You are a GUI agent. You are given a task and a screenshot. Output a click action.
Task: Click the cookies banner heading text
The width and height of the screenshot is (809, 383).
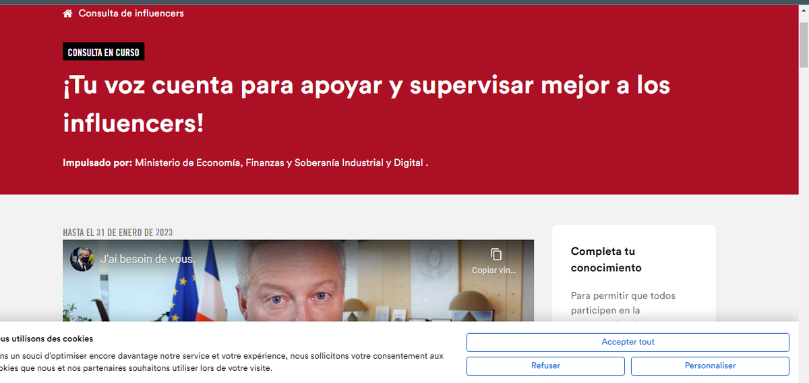tap(47, 338)
